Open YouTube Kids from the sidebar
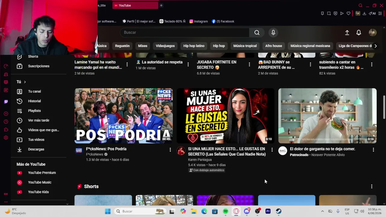The height and width of the screenshot is (217, 386). click(x=39, y=192)
